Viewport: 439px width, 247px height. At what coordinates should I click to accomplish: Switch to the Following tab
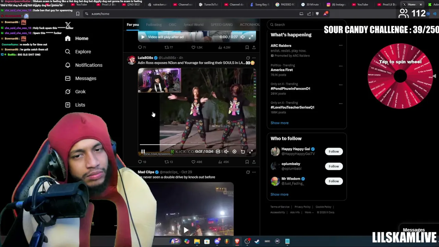pyautogui.click(x=154, y=25)
